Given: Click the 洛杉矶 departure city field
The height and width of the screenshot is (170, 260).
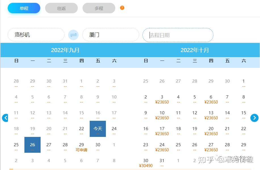Looking at the screenshot, I should click(36, 35).
